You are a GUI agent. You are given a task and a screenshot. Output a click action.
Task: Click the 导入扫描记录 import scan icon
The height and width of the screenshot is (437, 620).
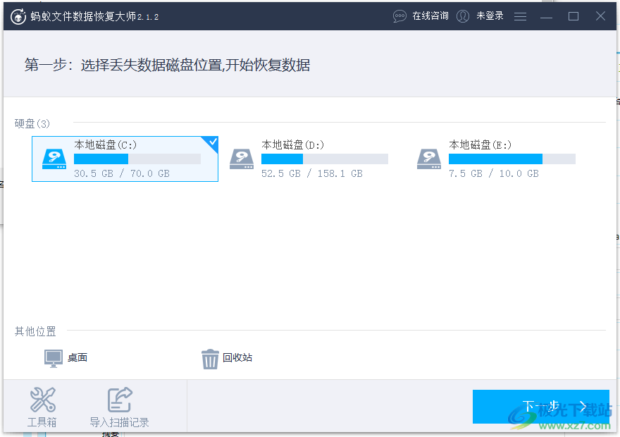(120, 400)
